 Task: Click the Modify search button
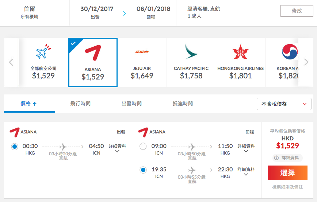tap(297, 11)
